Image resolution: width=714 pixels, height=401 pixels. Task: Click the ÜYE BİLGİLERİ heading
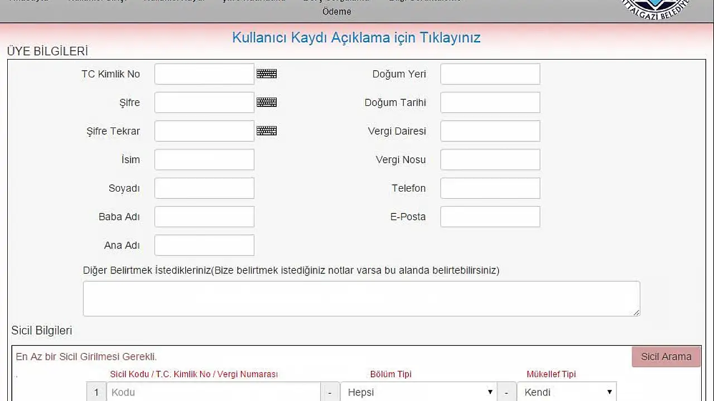click(47, 51)
